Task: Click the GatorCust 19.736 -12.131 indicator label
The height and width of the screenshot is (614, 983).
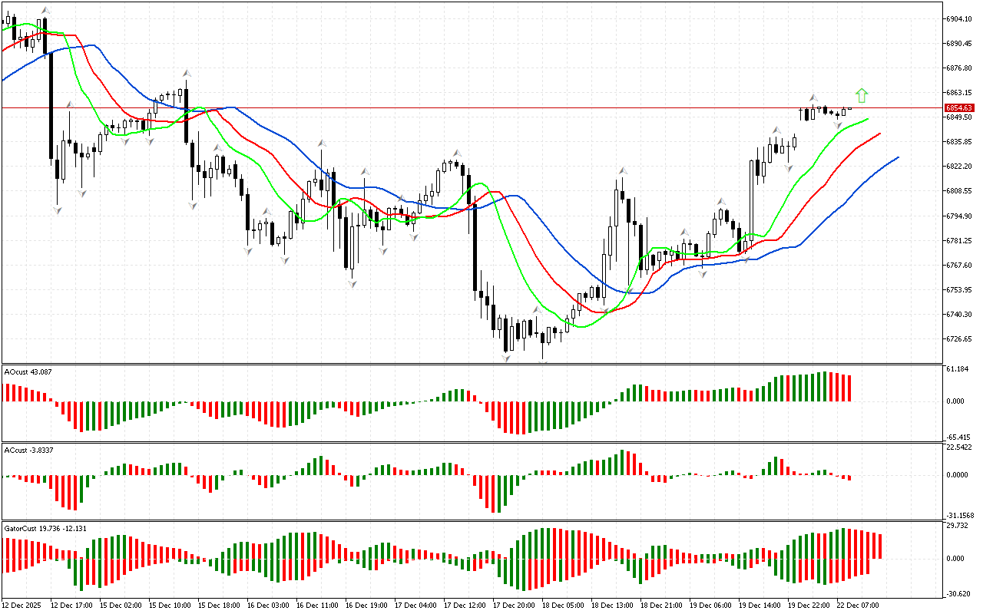Action: coord(43,529)
